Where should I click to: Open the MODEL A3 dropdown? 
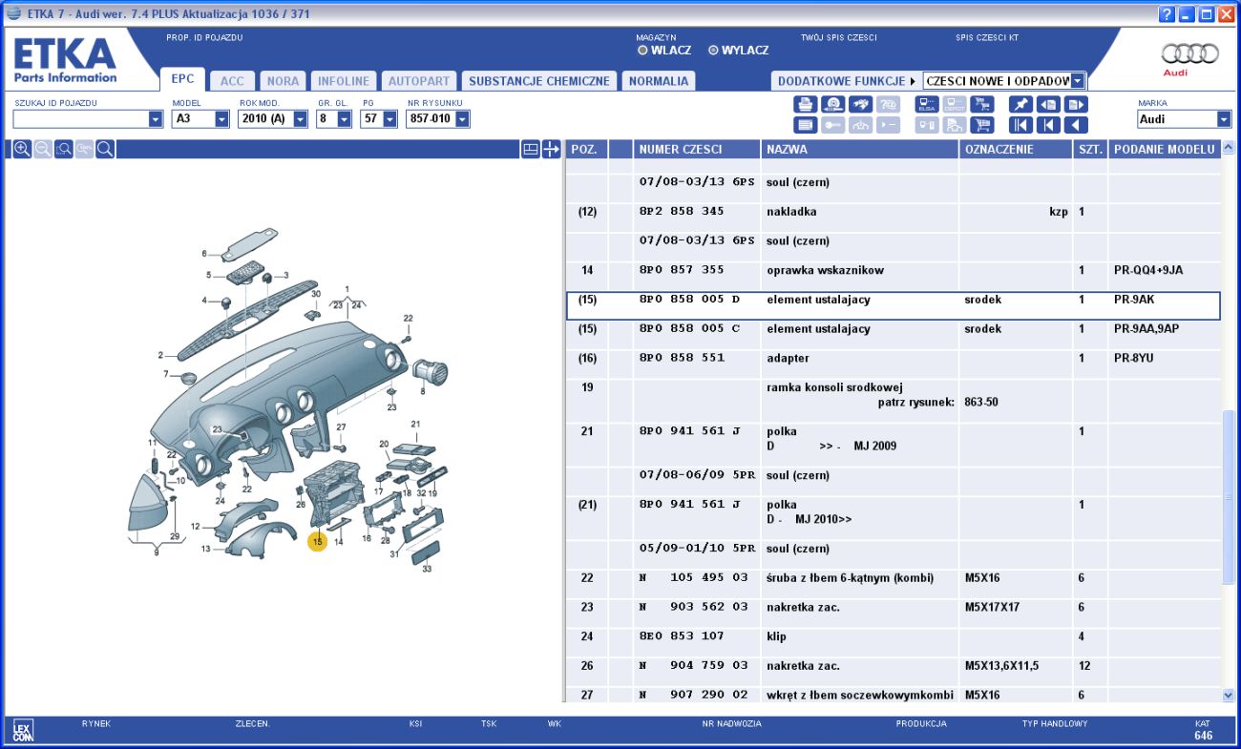click(221, 119)
